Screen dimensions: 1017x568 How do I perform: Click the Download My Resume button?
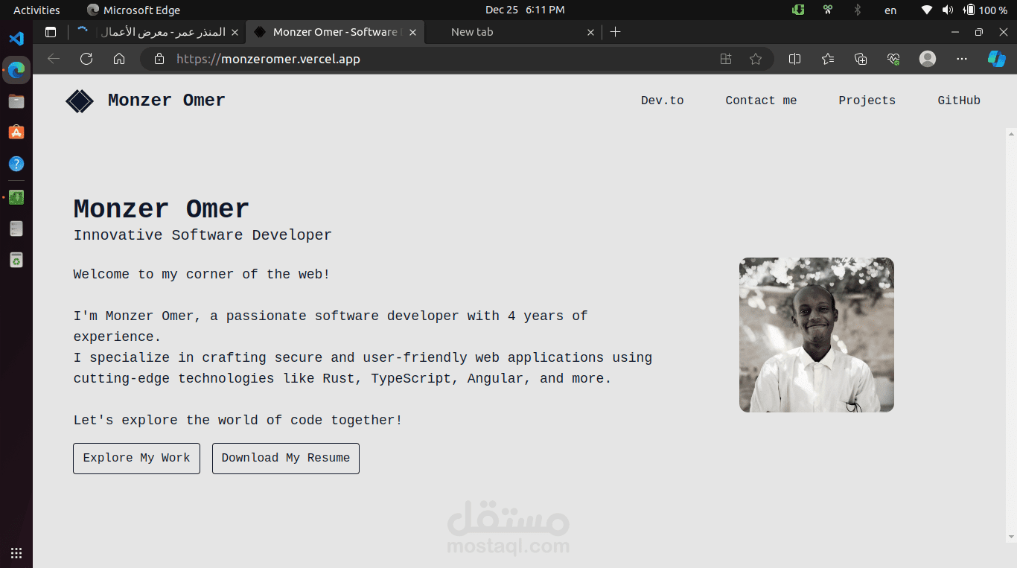[x=286, y=458]
